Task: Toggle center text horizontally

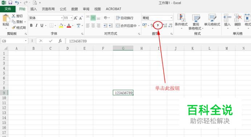Action: [x=93, y=26]
